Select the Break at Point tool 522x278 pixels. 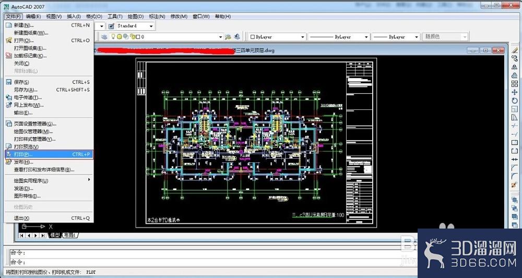(515, 143)
